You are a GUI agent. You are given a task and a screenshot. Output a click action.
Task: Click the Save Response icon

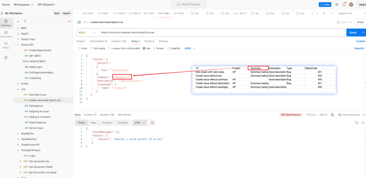click(x=340, y=115)
